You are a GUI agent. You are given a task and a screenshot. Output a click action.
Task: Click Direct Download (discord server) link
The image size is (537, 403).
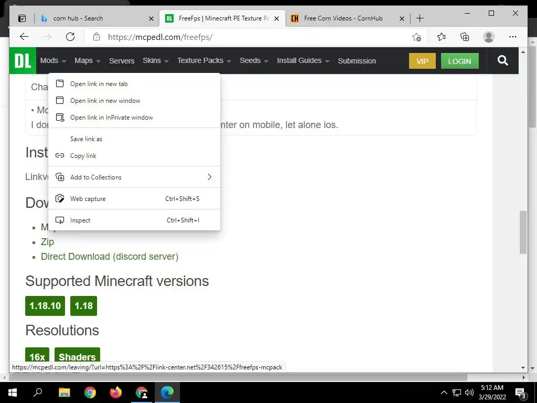pos(110,257)
